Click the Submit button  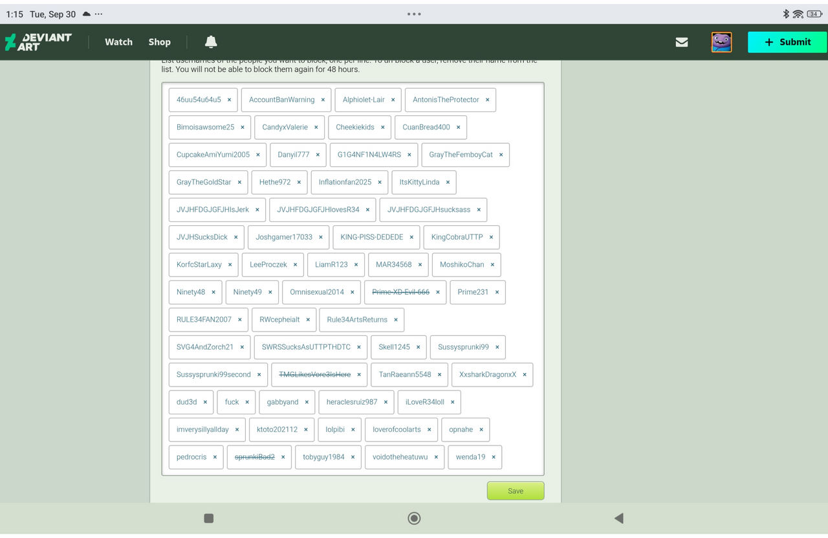787,42
